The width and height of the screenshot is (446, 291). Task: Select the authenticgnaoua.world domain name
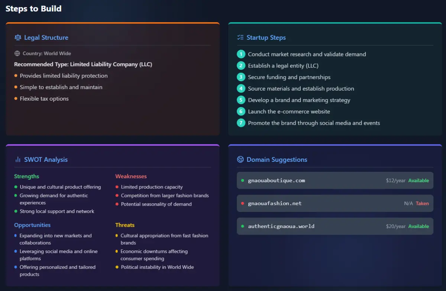(281, 226)
